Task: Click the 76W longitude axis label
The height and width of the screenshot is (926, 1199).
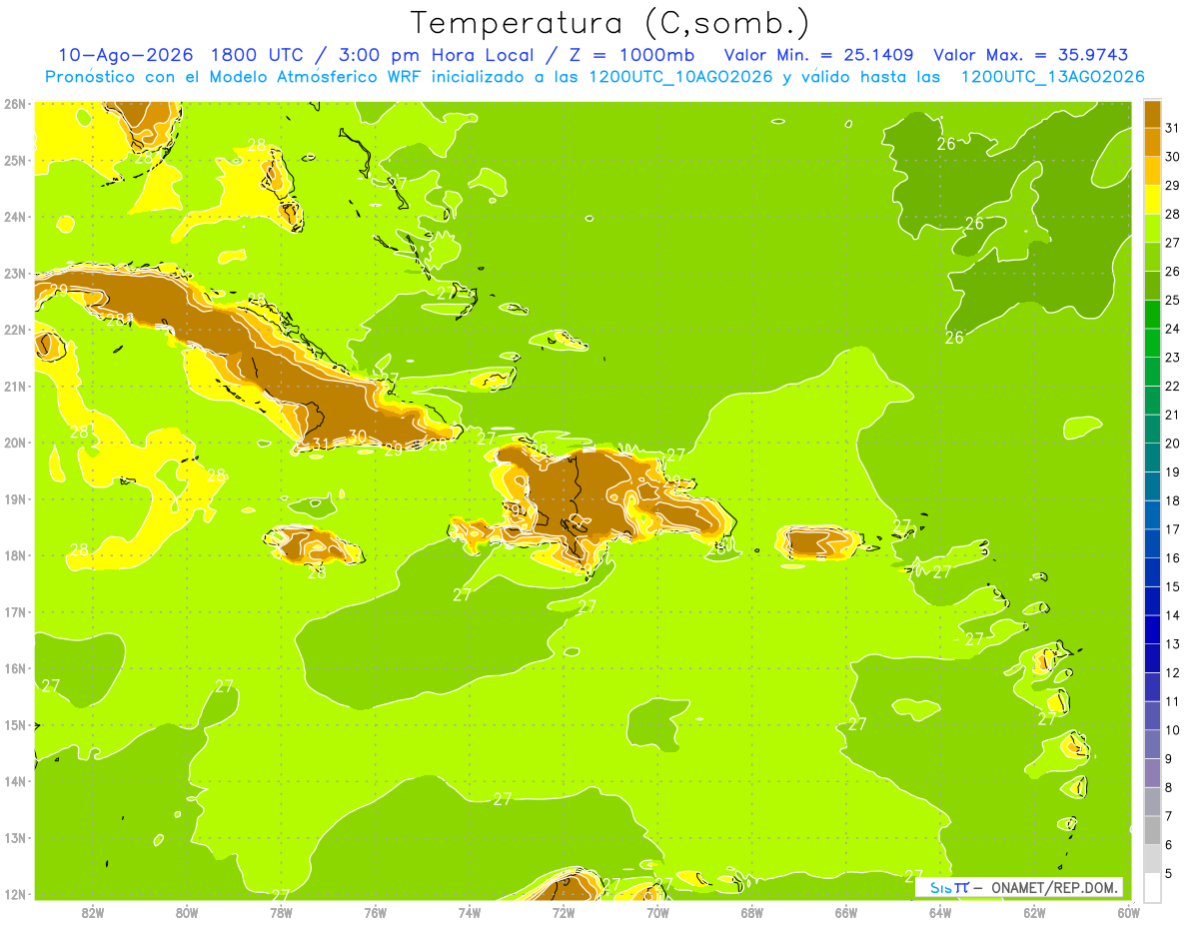Action: click(375, 912)
